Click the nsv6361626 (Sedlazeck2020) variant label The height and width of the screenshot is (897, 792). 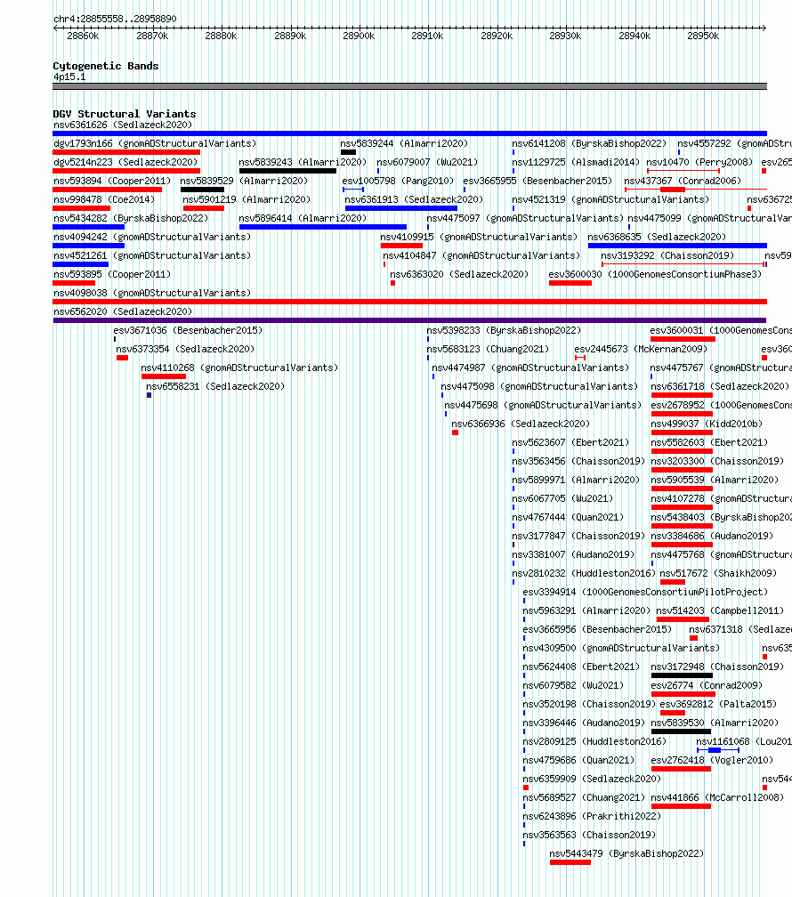tap(123, 125)
